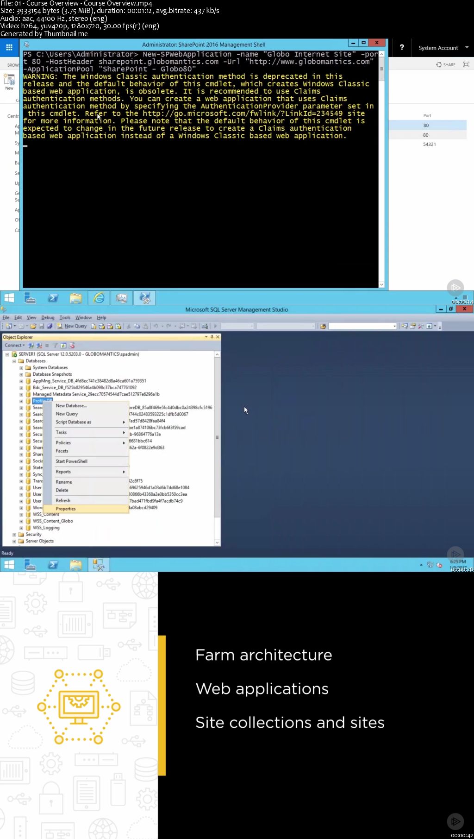
Task: Click Save icon in SSMS toolbar
Action: [x=42, y=326]
